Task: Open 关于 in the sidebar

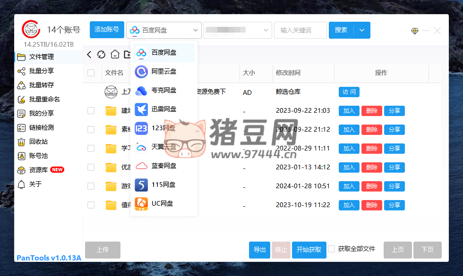Action: point(49,184)
